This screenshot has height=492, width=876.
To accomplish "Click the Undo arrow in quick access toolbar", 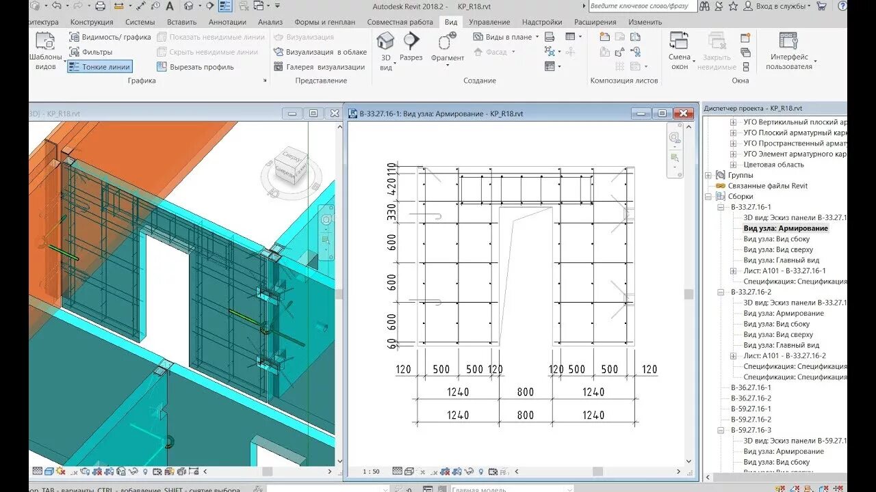I will pos(56,6).
